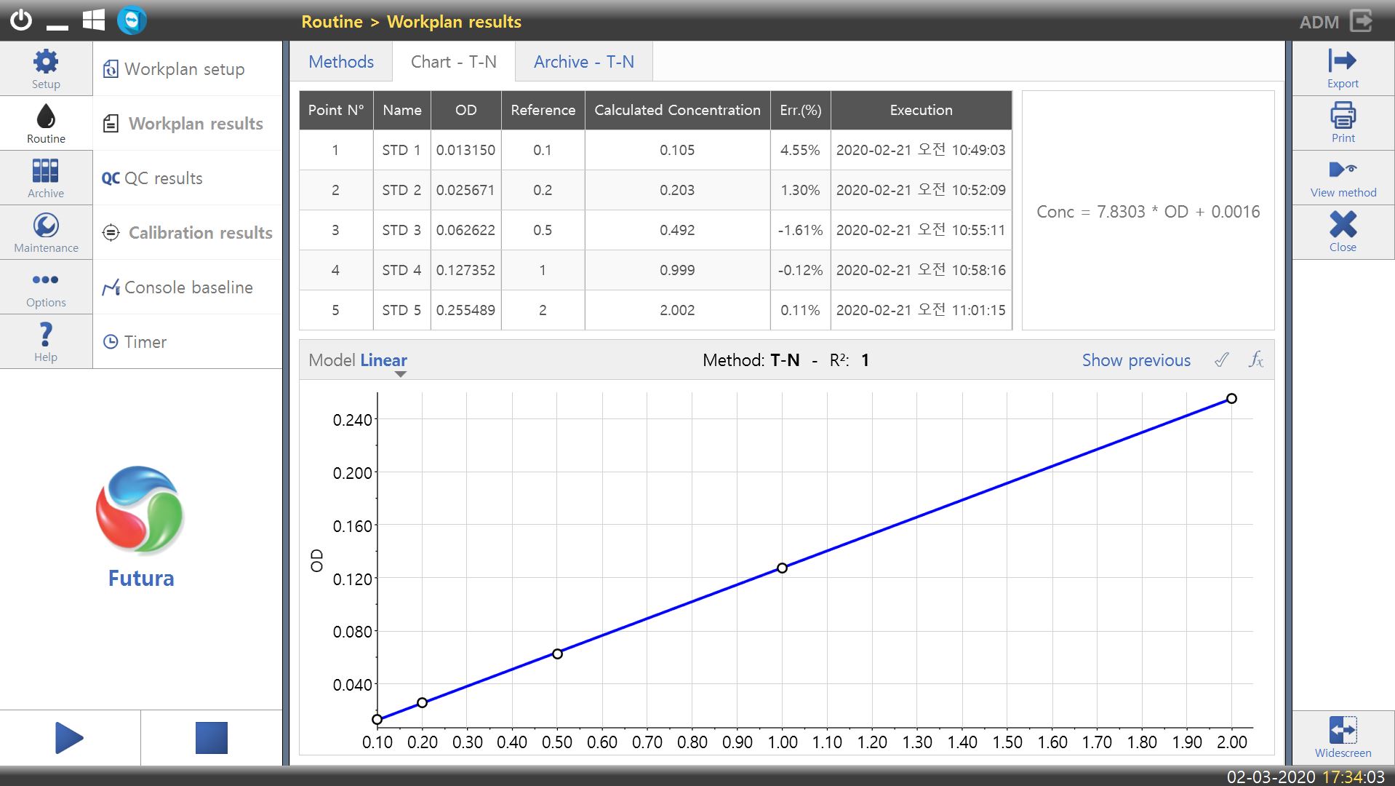Image resolution: width=1395 pixels, height=786 pixels.
Task: Minimize the application with the dash icon
Action: tap(57, 27)
